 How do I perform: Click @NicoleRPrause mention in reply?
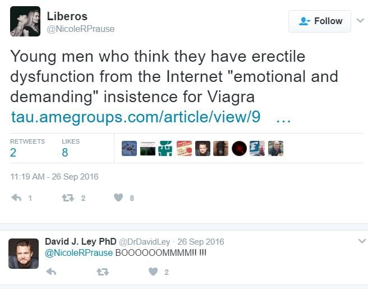(x=79, y=253)
